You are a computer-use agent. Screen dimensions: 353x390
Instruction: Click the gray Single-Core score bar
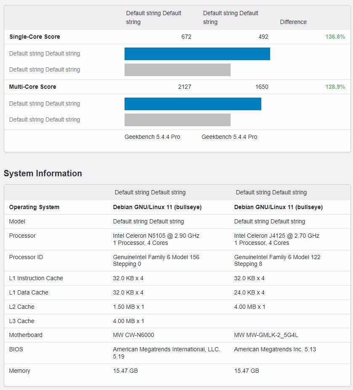pos(177,70)
